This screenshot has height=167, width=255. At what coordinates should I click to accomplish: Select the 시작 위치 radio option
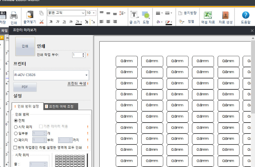[16, 127]
